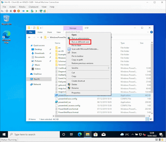Select the Manage contextual tab
Screen dimensions: 166x142
click(73, 28)
